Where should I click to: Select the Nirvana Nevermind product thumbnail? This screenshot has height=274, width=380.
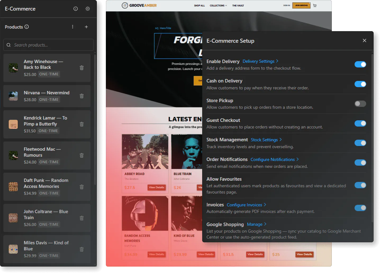click(13, 96)
